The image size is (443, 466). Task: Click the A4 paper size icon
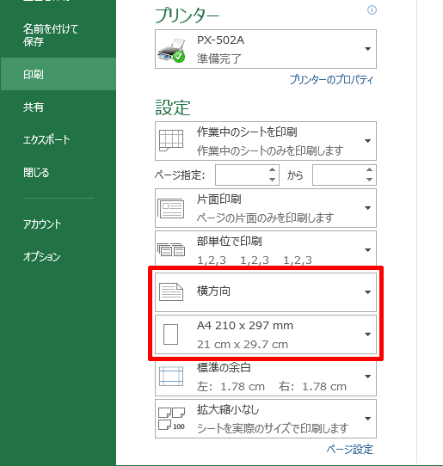pos(170,334)
